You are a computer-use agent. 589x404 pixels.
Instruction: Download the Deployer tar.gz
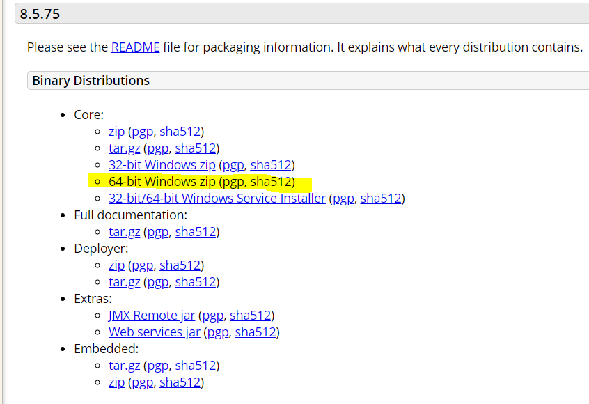(x=125, y=282)
